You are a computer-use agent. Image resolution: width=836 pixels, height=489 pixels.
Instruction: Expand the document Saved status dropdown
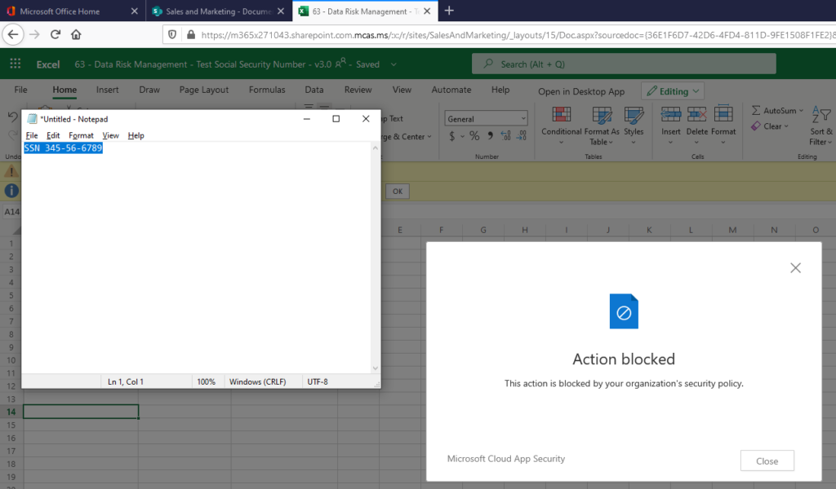tap(392, 64)
